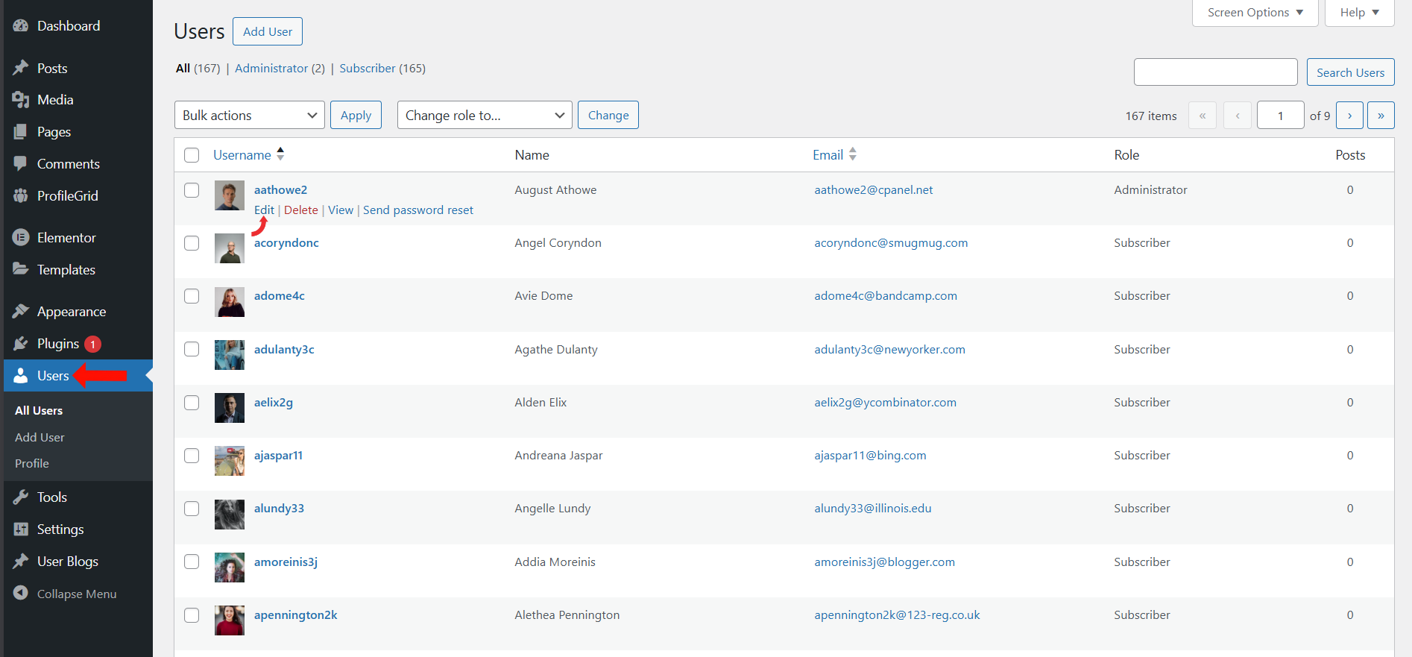Click the Settings sliders icon
This screenshot has width=1412, height=657.
tap(21, 529)
